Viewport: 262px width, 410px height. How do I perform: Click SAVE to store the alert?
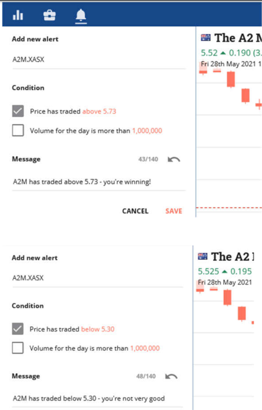(174, 211)
